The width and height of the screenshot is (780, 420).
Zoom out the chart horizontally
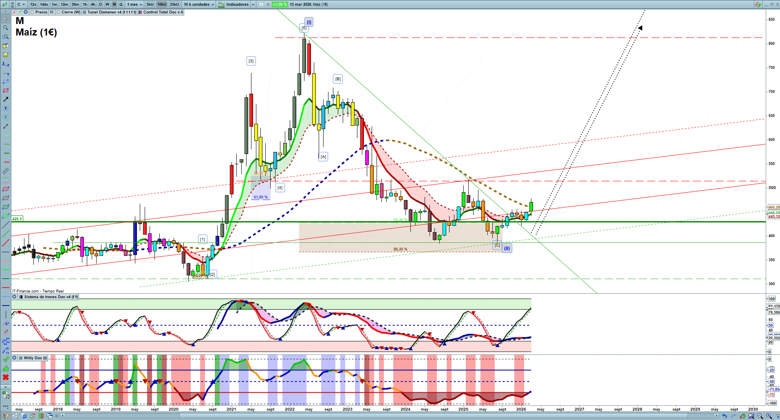pyautogui.click(x=760, y=416)
